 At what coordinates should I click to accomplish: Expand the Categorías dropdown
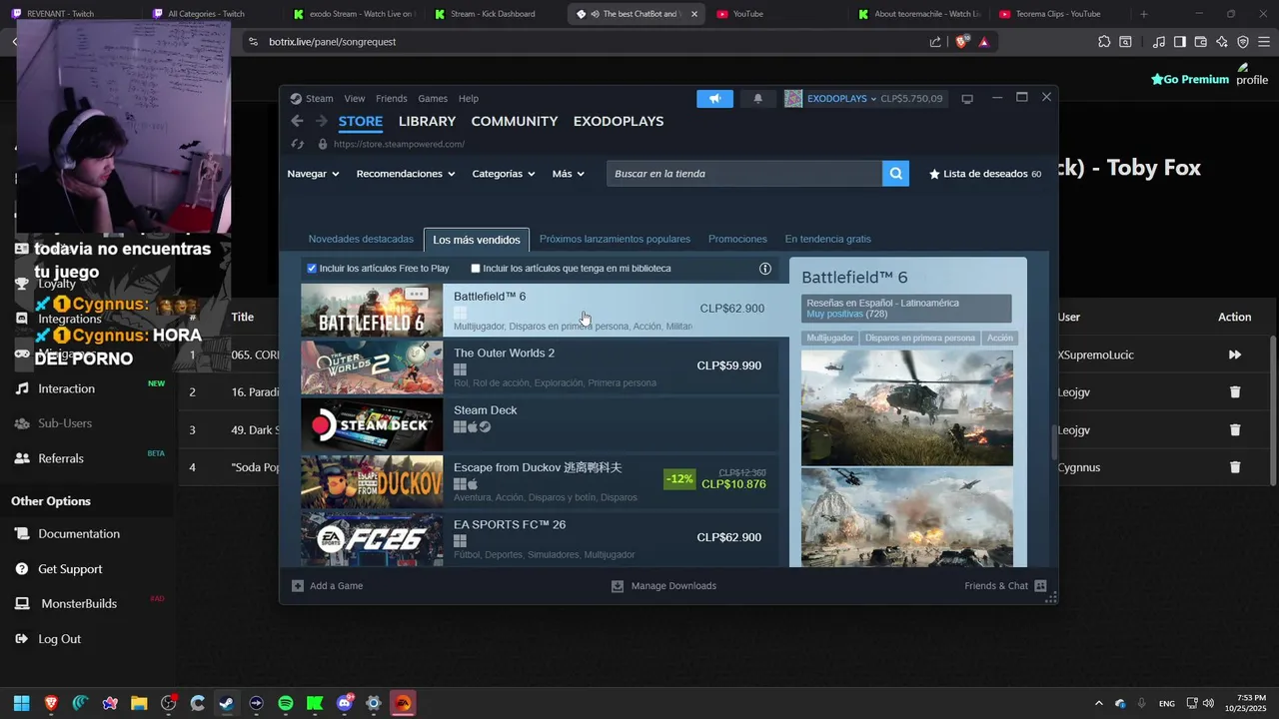pos(504,174)
